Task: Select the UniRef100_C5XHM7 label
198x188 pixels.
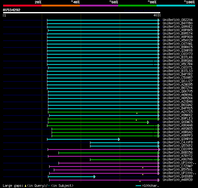Action: pos(178,78)
